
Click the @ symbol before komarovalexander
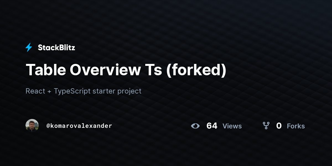pyautogui.click(x=48, y=126)
